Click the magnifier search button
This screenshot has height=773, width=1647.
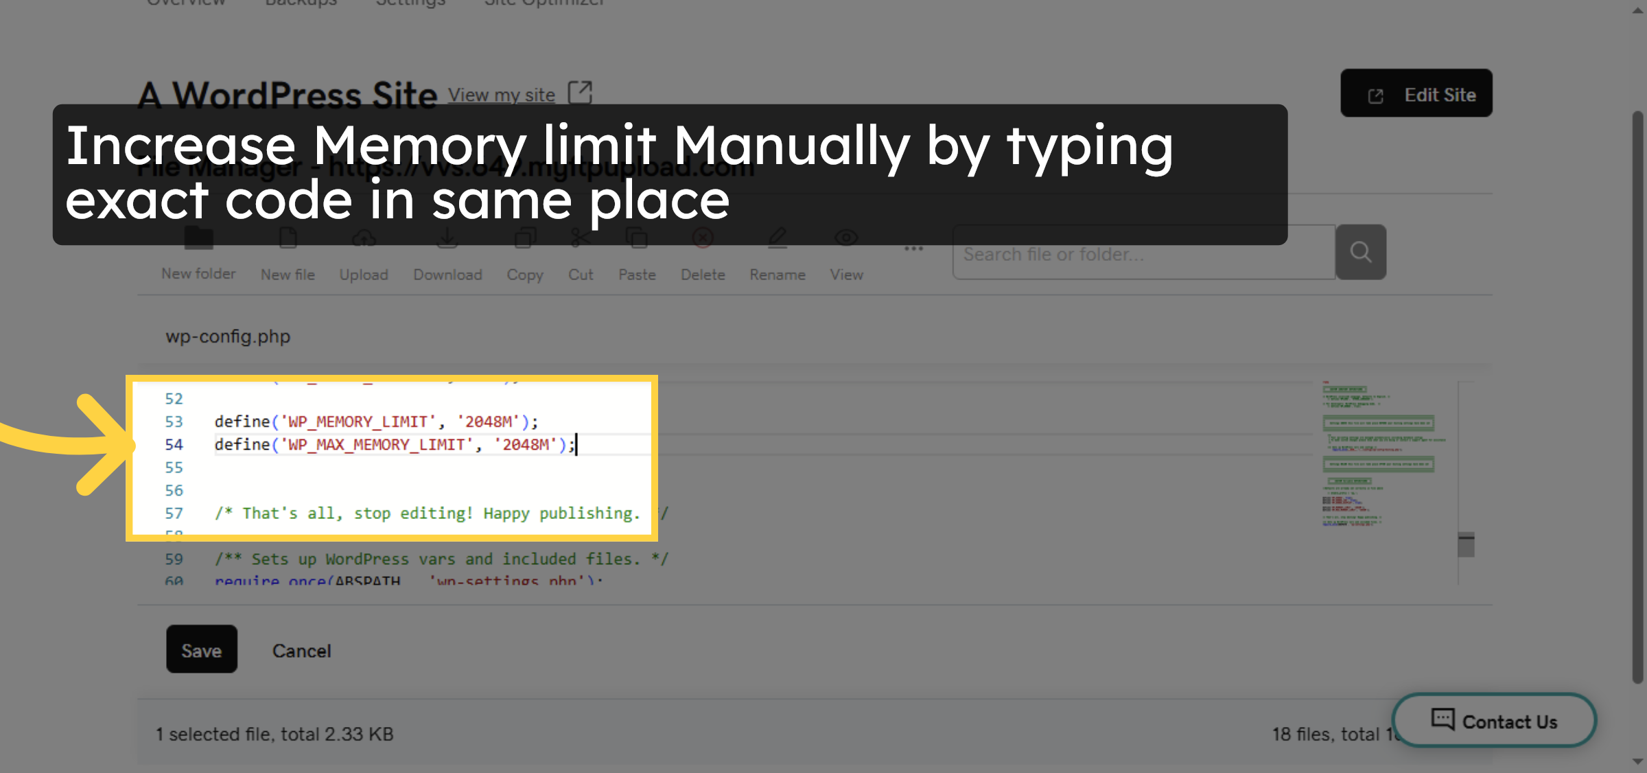point(1361,253)
